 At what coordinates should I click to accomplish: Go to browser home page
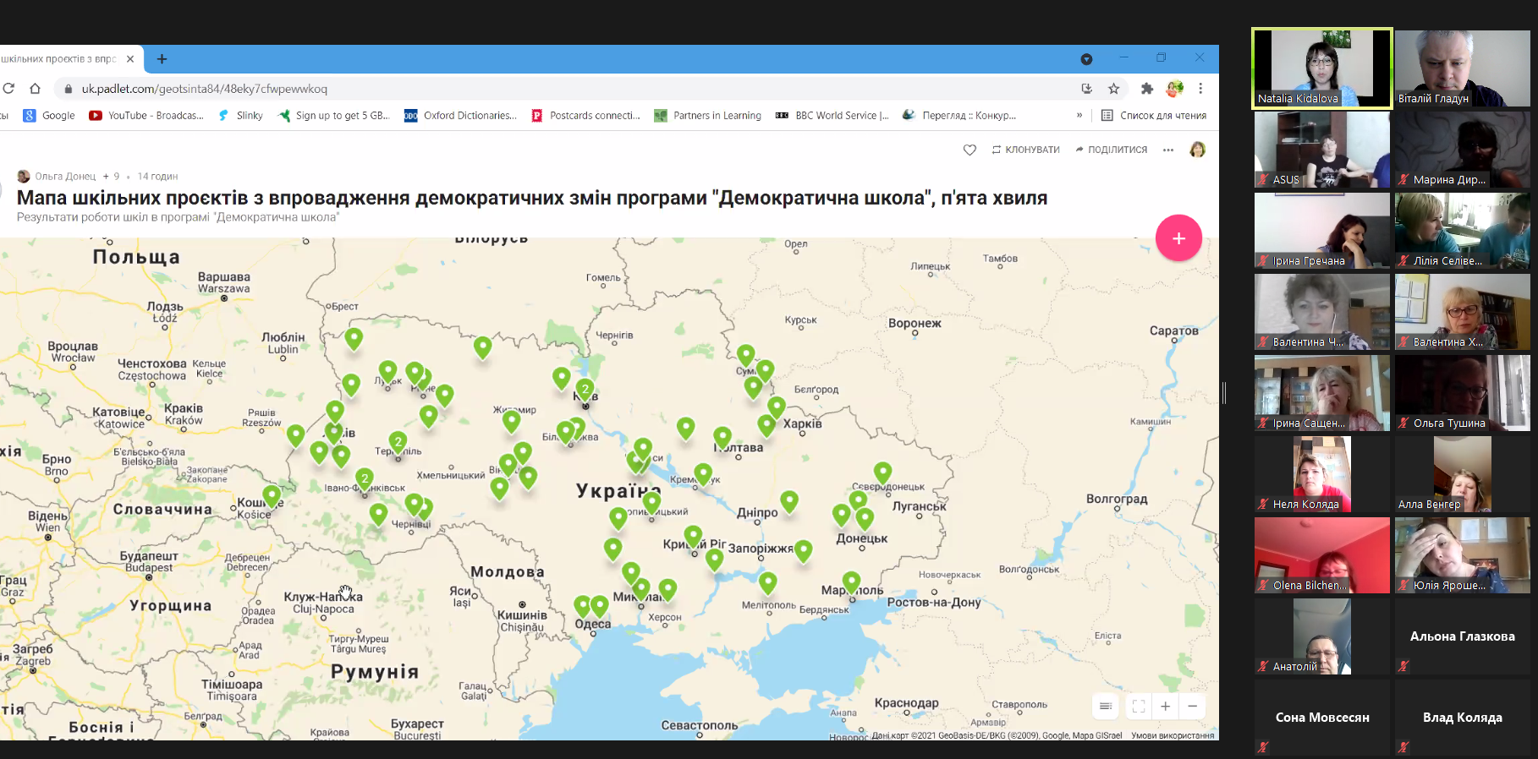click(35, 88)
